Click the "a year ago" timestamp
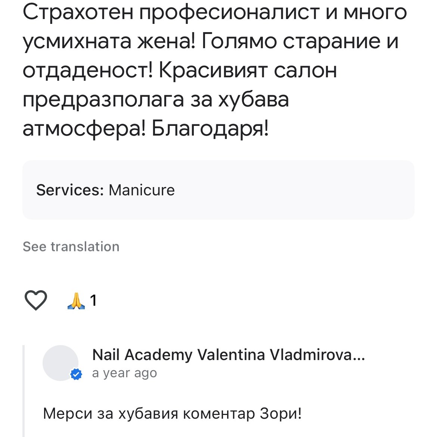Viewport: 437px width, 437px height. pyautogui.click(x=124, y=373)
